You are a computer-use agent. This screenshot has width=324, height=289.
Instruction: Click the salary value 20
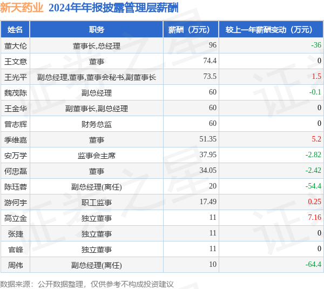coord(213,186)
